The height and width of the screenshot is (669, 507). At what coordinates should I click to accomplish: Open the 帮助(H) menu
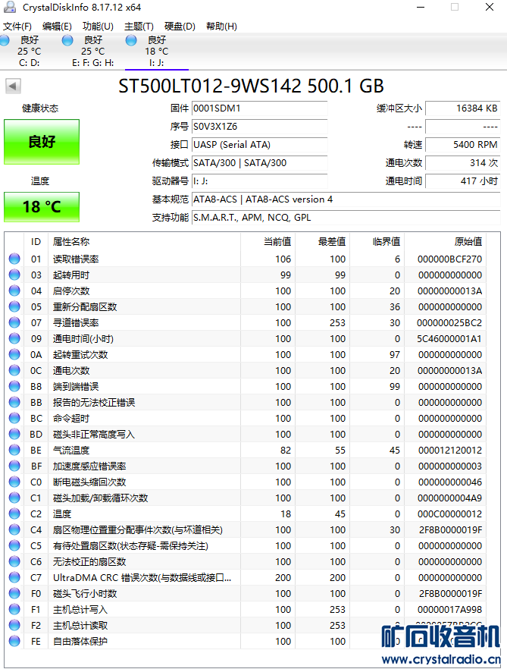pyautogui.click(x=221, y=27)
